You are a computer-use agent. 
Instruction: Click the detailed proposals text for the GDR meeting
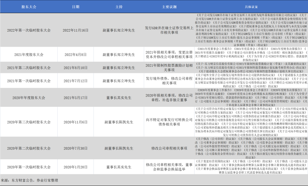tap(251, 30)
